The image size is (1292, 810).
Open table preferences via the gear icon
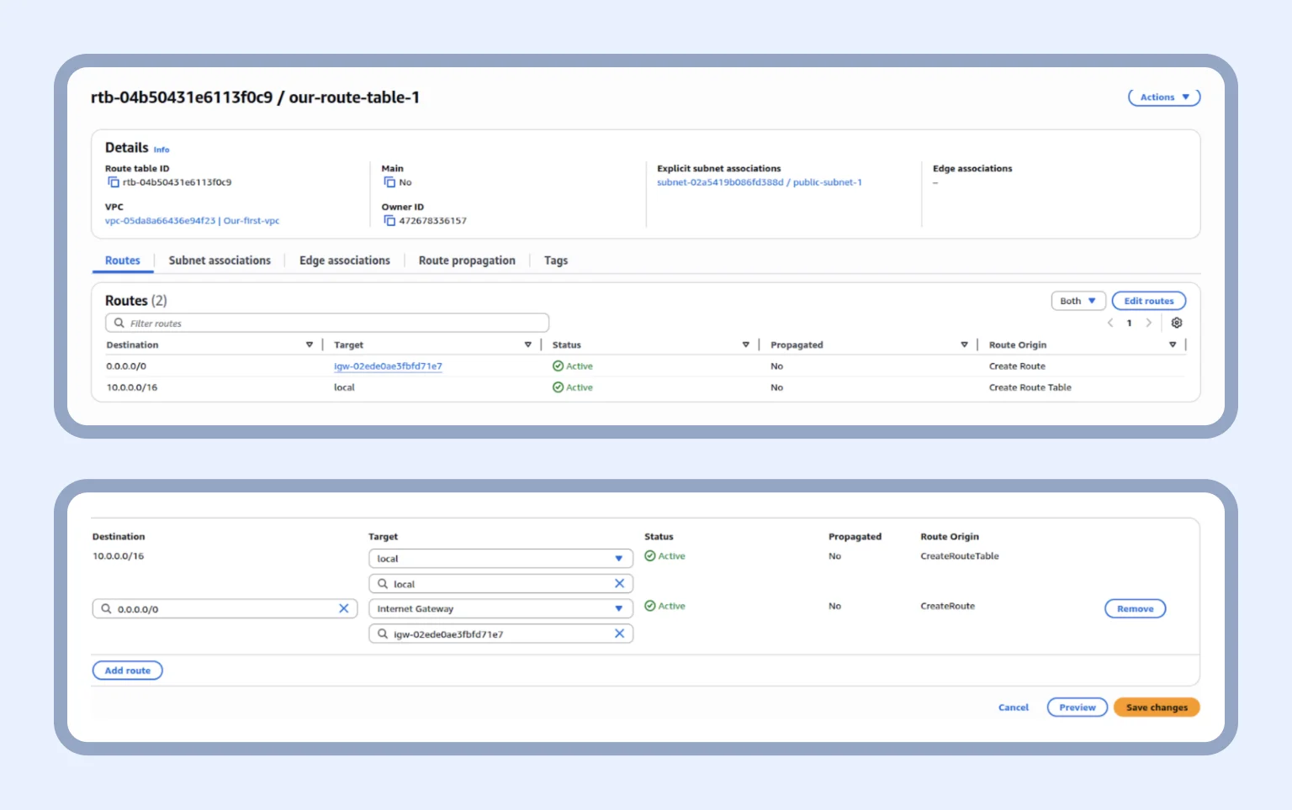(x=1177, y=323)
